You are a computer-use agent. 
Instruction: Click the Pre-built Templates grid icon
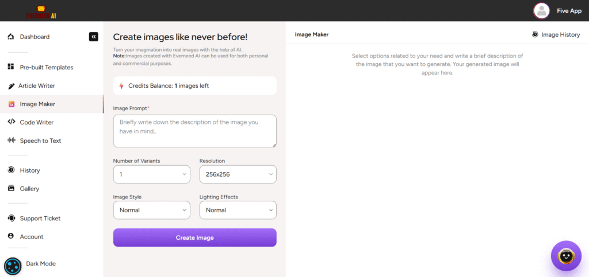pos(11,67)
